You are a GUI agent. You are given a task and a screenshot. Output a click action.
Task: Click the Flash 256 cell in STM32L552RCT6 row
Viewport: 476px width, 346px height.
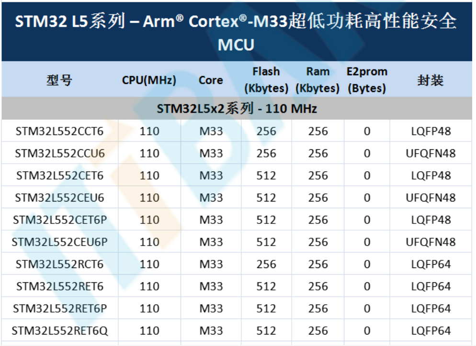click(266, 264)
